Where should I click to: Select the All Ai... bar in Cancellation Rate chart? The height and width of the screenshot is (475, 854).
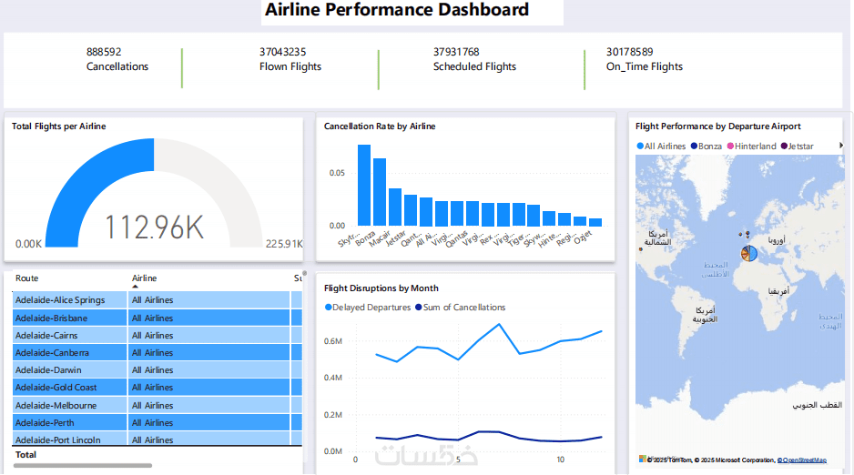coord(442,213)
